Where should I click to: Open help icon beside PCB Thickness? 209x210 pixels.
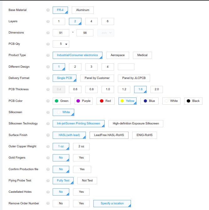(x=48, y=89)
